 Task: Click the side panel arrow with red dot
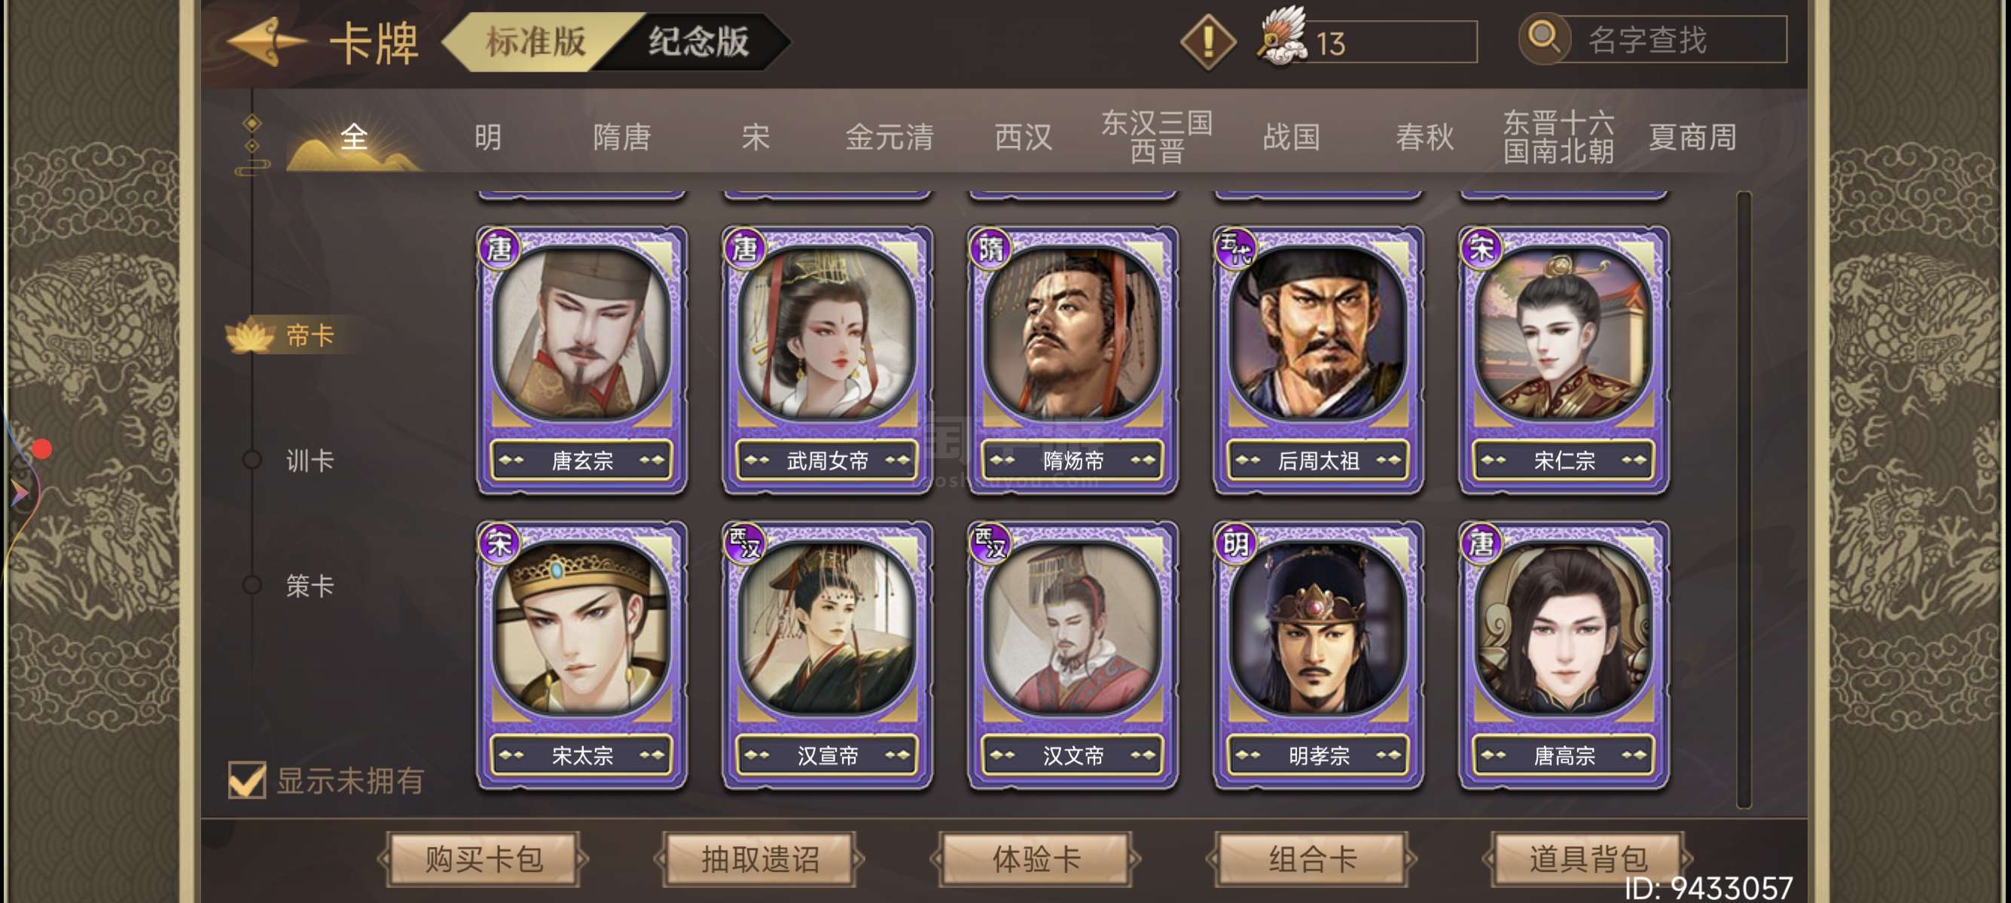coord(20,482)
